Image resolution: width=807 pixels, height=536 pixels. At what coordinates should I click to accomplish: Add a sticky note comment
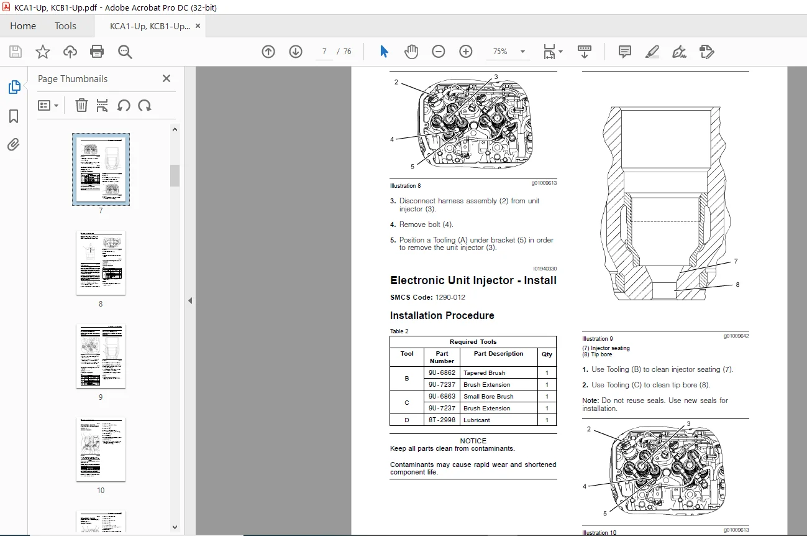click(x=625, y=52)
